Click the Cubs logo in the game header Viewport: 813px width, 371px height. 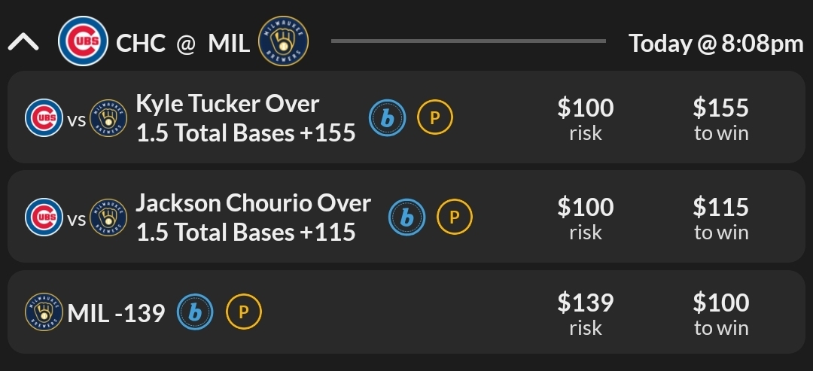pos(83,43)
